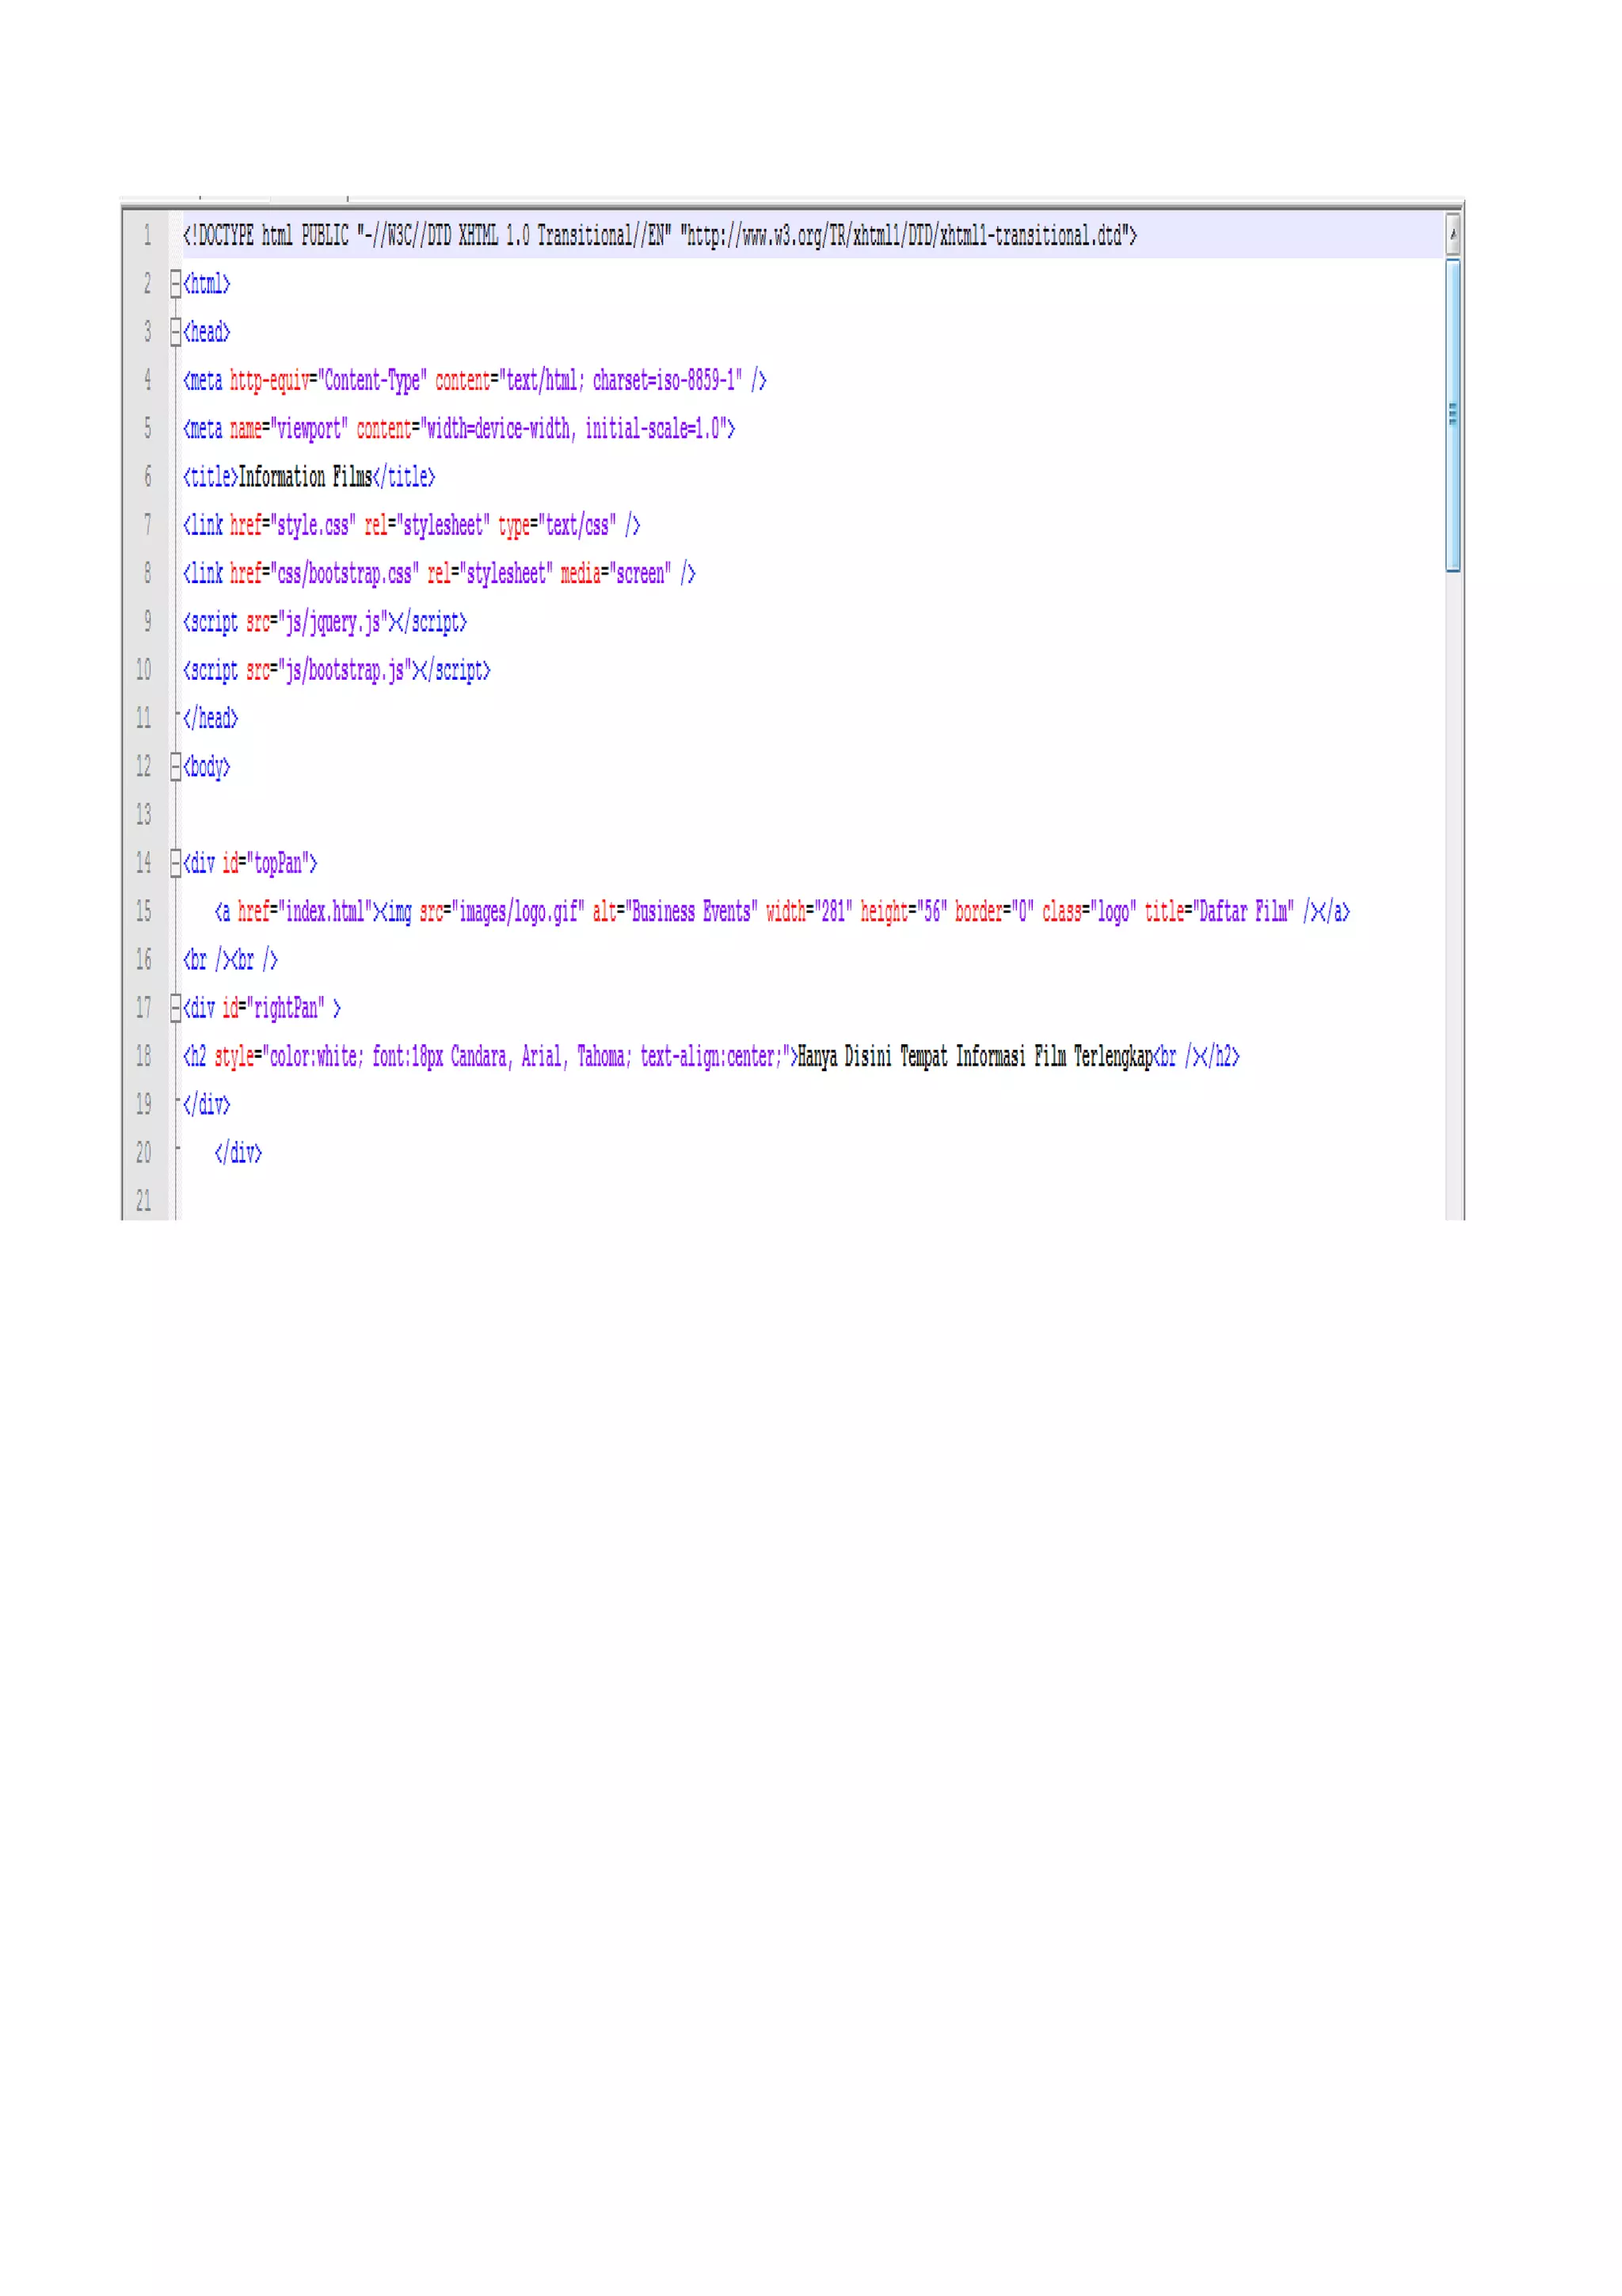Collapse the rightPan div fold marker
Image resolution: width=1622 pixels, height=2296 pixels.
coord(175,1008)
